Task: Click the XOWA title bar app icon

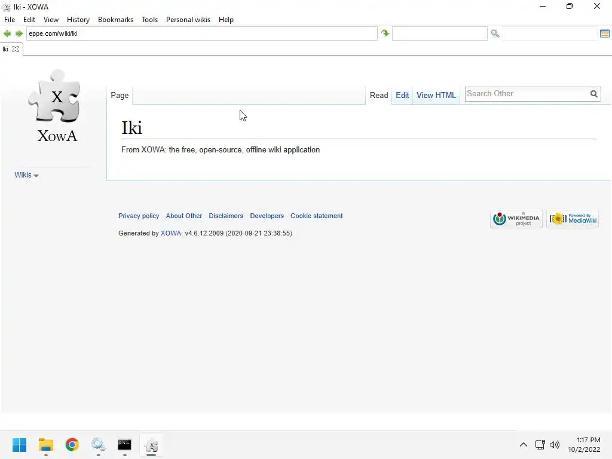Action: coord(6,7)
